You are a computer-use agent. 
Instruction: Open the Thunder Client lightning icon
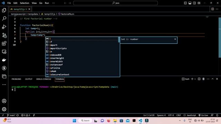point(4,68)
